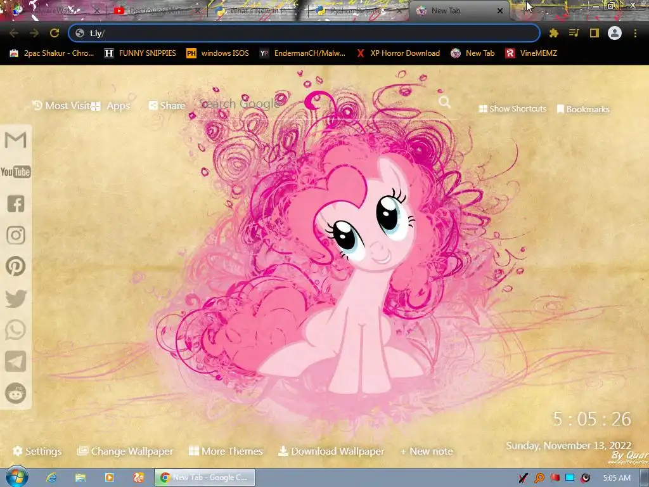Open More Themes
This screenshot has width=649, height=487.
pos(226,451)
